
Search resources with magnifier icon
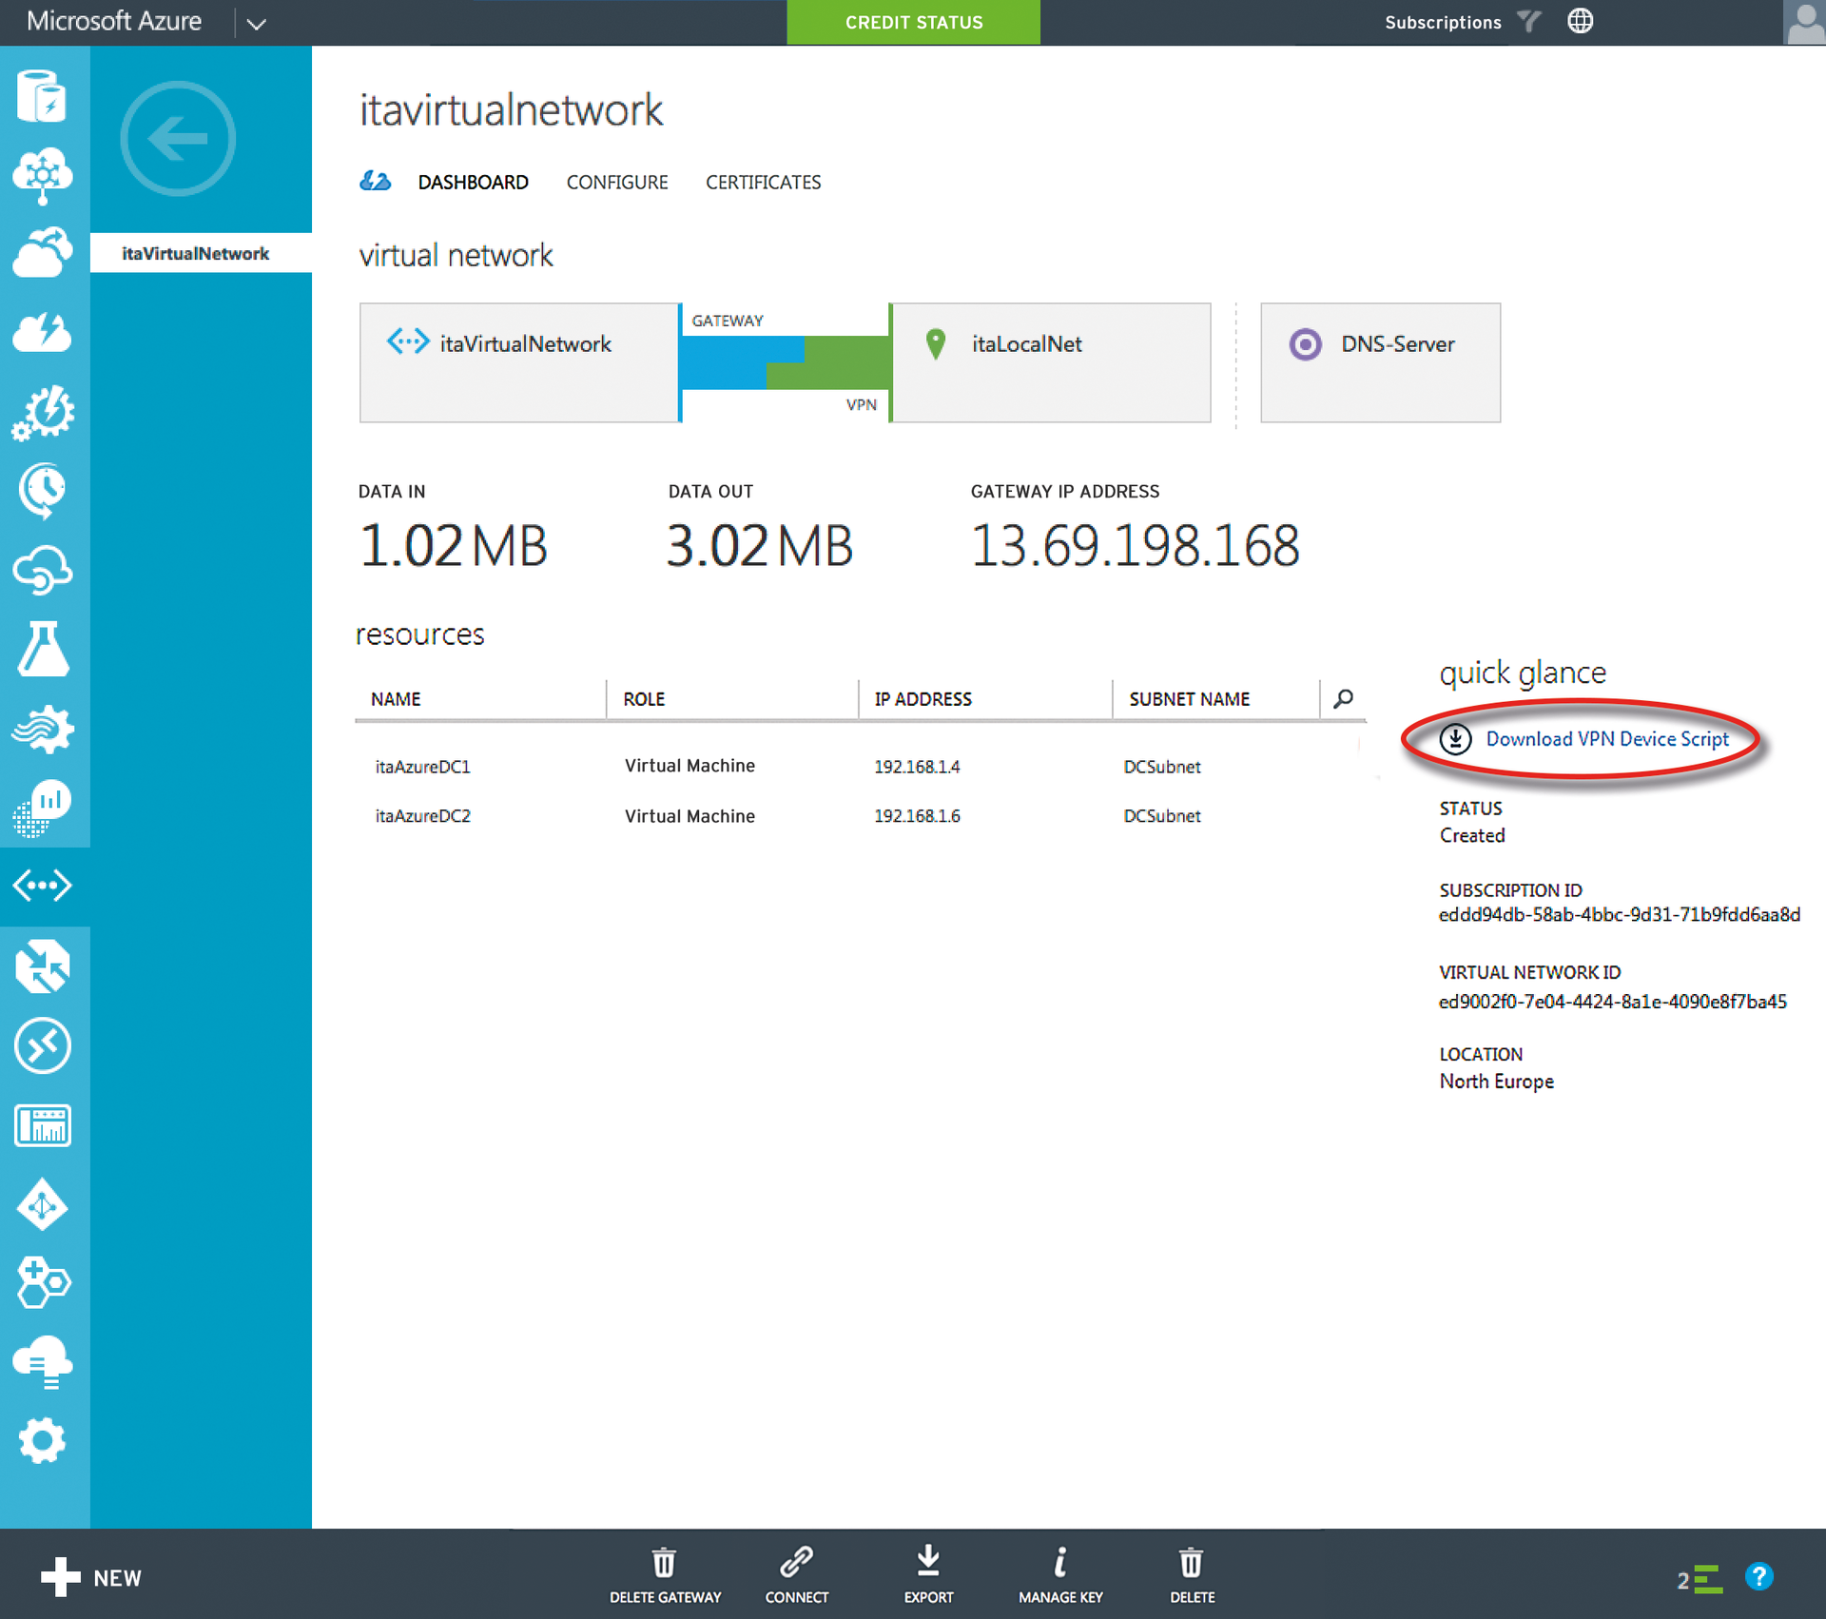tap(1343, 699)
